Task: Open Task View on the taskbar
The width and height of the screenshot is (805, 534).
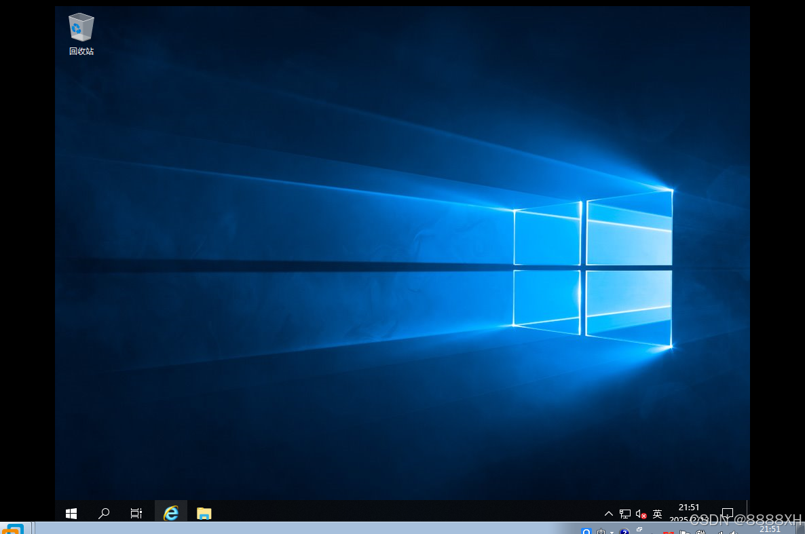Action: (x=136, y=513)
